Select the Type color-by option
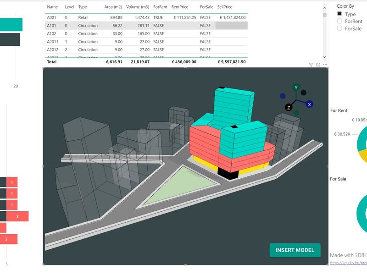The height and width of the screenshot is (275, 367). point(339,14)
